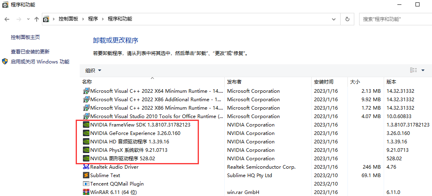This screenshot has width=432, height=196.
Task: Go back with the back arrow
Action: [7, 19]
